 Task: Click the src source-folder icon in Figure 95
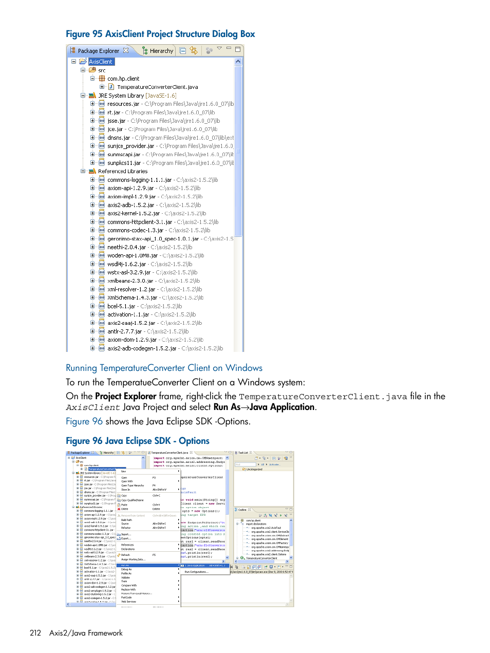[x=92, y=70]
